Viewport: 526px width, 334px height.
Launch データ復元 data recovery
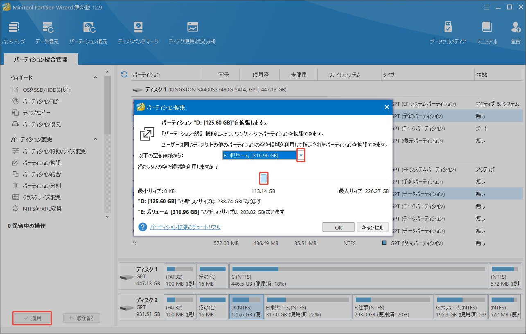pos(47,33)
